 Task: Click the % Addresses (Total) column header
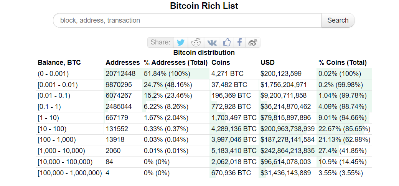point(176,63)
